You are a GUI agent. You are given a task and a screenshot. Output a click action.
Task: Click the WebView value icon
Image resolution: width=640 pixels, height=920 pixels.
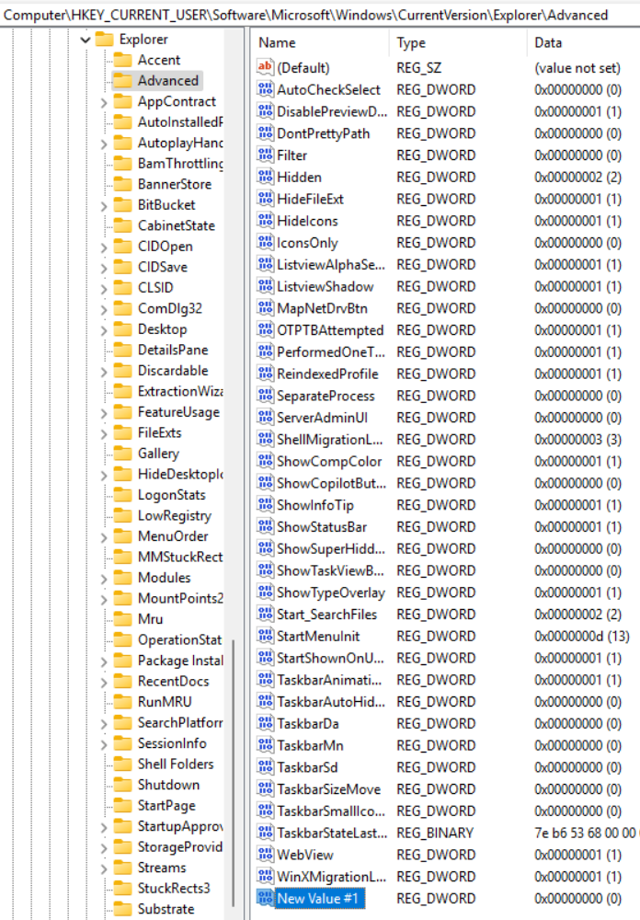click(x=265, y=856)
